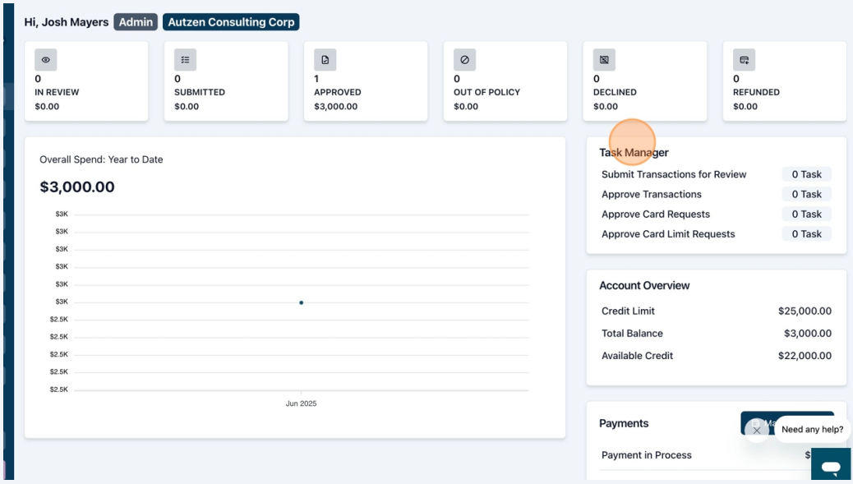
Task: Click the Need any help message bubble
Action: click(x=812, y=430)
